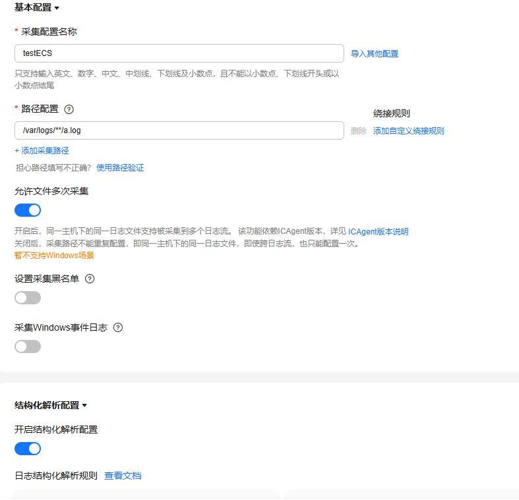Open the 使用路径验证 link

coord(120,168)
